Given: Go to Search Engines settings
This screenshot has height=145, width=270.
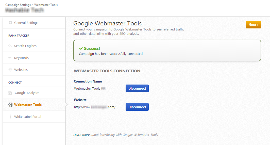Looking at the screenshot, I should tap(25, 46).
